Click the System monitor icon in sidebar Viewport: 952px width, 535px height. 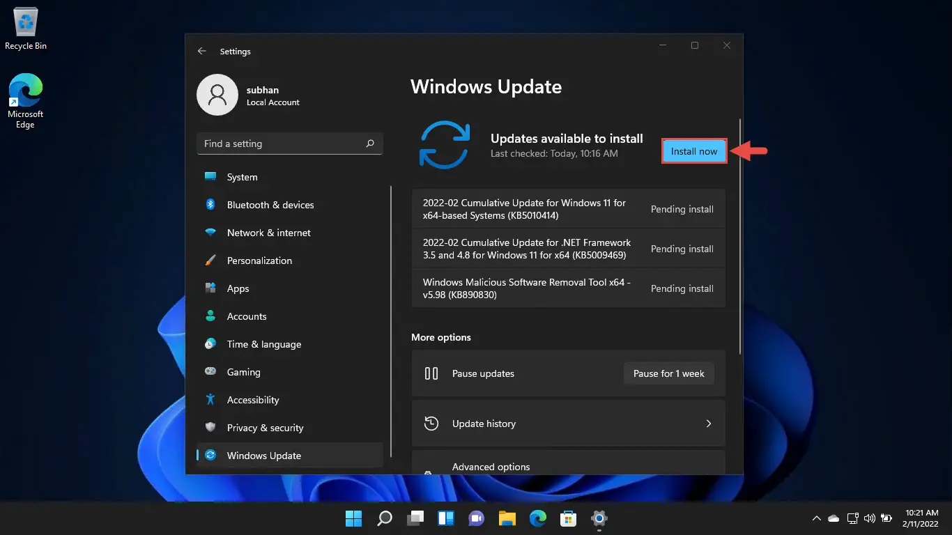click(210, 177)
